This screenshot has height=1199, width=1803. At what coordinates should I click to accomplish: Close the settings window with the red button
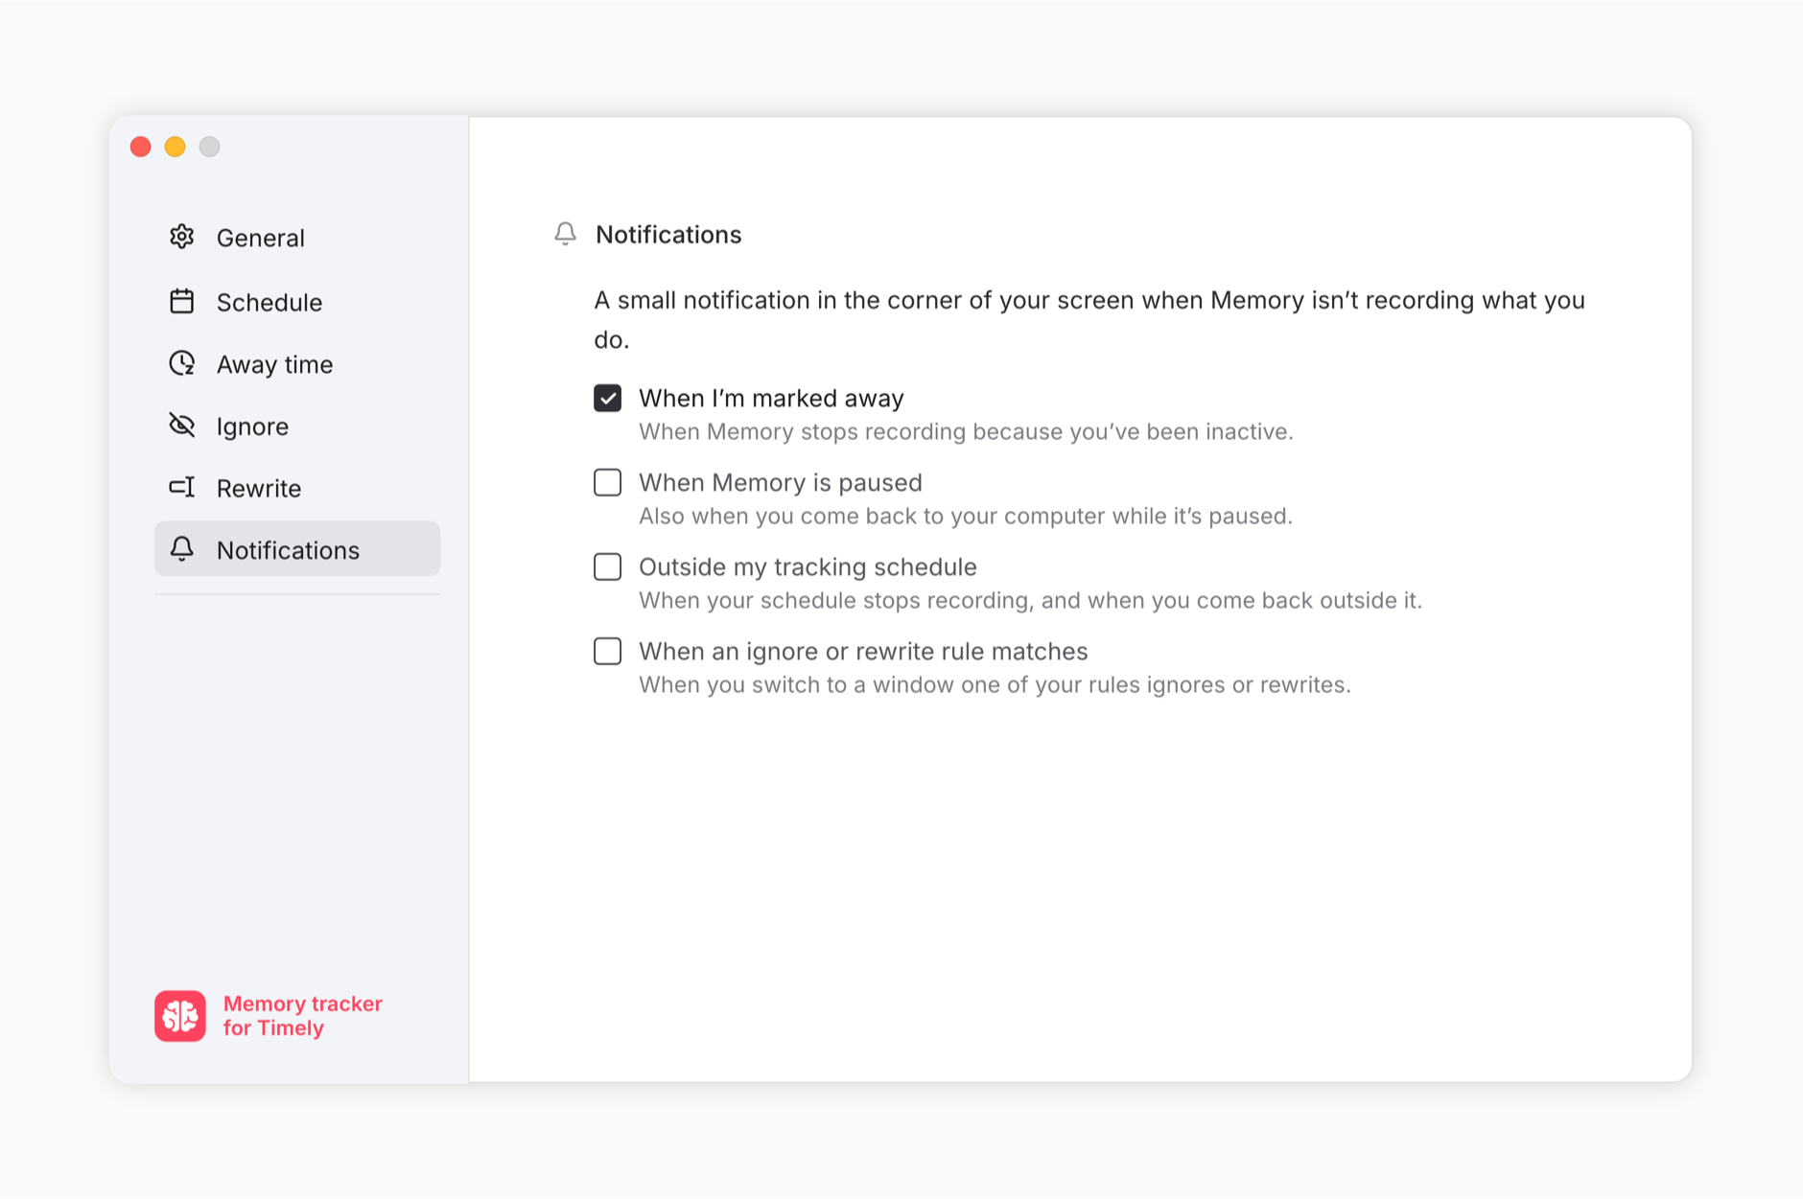point(141,147)
